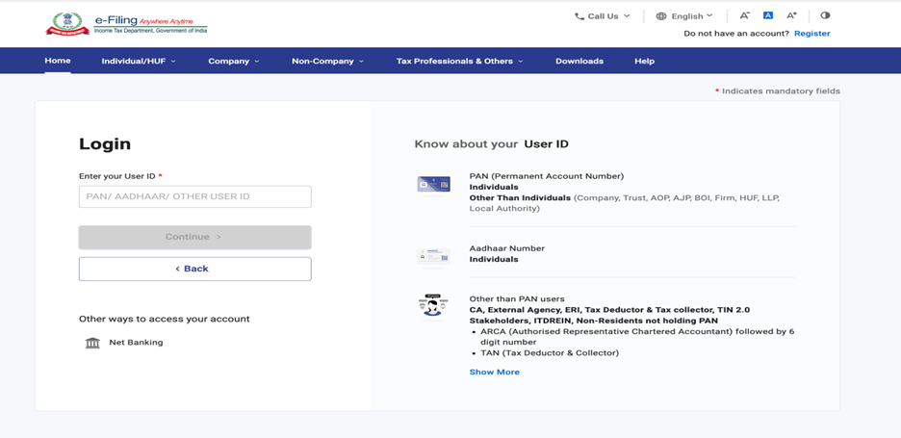901x438 pixels.
Task: Expand the Tax Professionals & Others menu
Action: click(459, 61)
